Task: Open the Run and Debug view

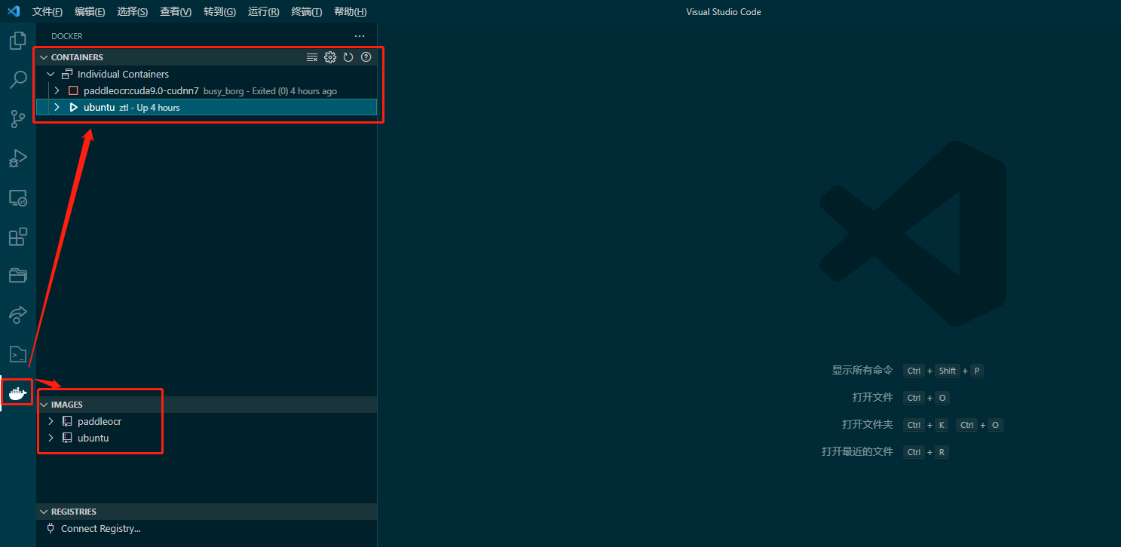Action: pyautogui.click(x=17, y=158)
